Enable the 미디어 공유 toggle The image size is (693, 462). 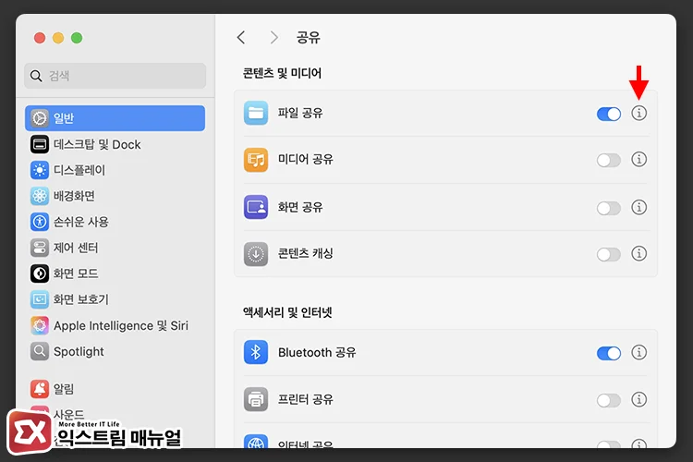pyautogui.click(x=609, y=160)
